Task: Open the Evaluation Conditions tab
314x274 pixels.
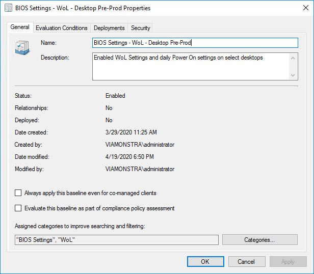Action: (62, 28)
